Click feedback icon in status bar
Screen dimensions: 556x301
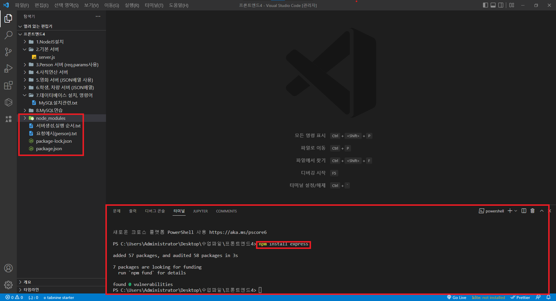coord(538,298)
